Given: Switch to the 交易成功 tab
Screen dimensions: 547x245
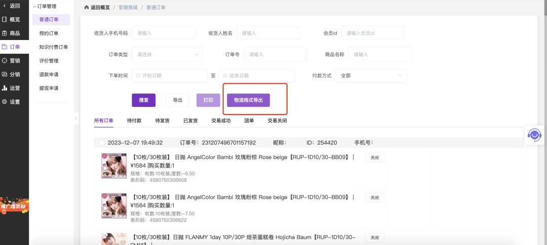Looking at the screenshot, I should pos(221,121).
